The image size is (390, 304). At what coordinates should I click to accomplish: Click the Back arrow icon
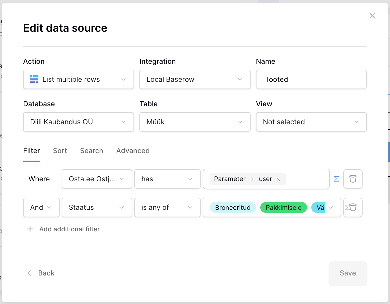click(29, 273)
